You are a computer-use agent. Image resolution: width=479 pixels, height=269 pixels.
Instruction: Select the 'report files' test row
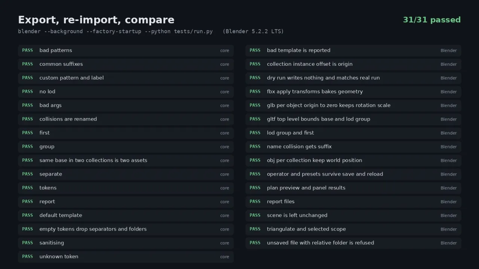click(x=353, y=202)
